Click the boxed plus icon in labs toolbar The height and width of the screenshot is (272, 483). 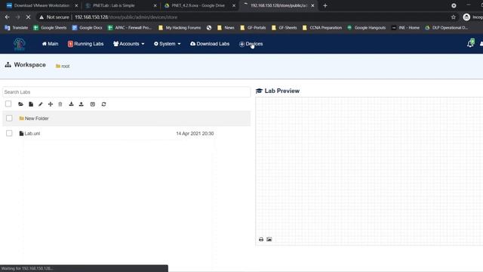point(93,104)
